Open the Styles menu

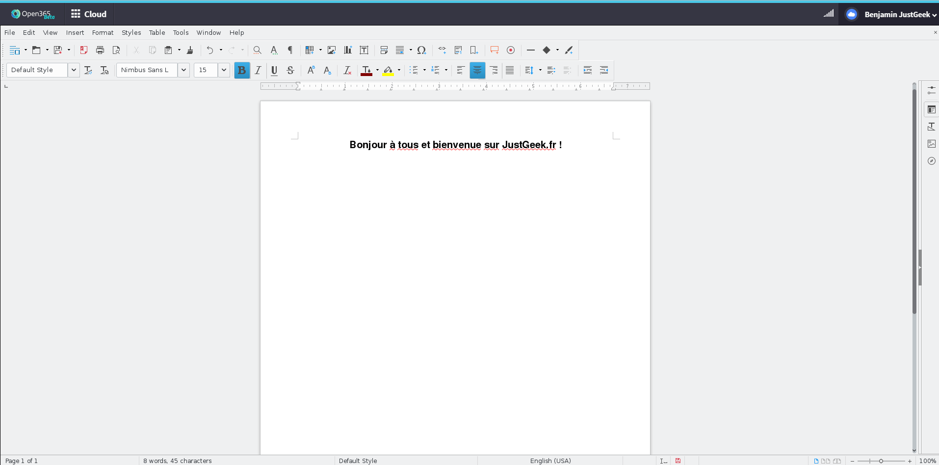131,33
